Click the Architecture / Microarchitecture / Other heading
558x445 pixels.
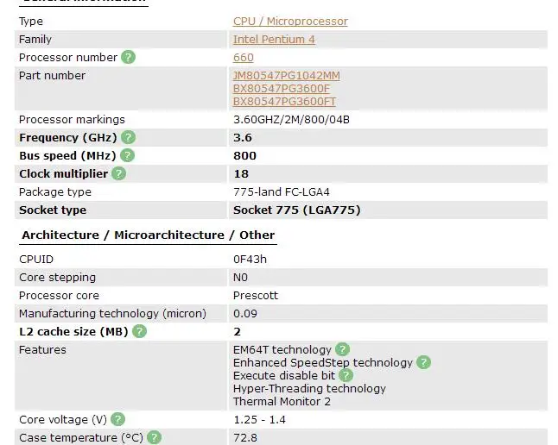tap(148, 235)
